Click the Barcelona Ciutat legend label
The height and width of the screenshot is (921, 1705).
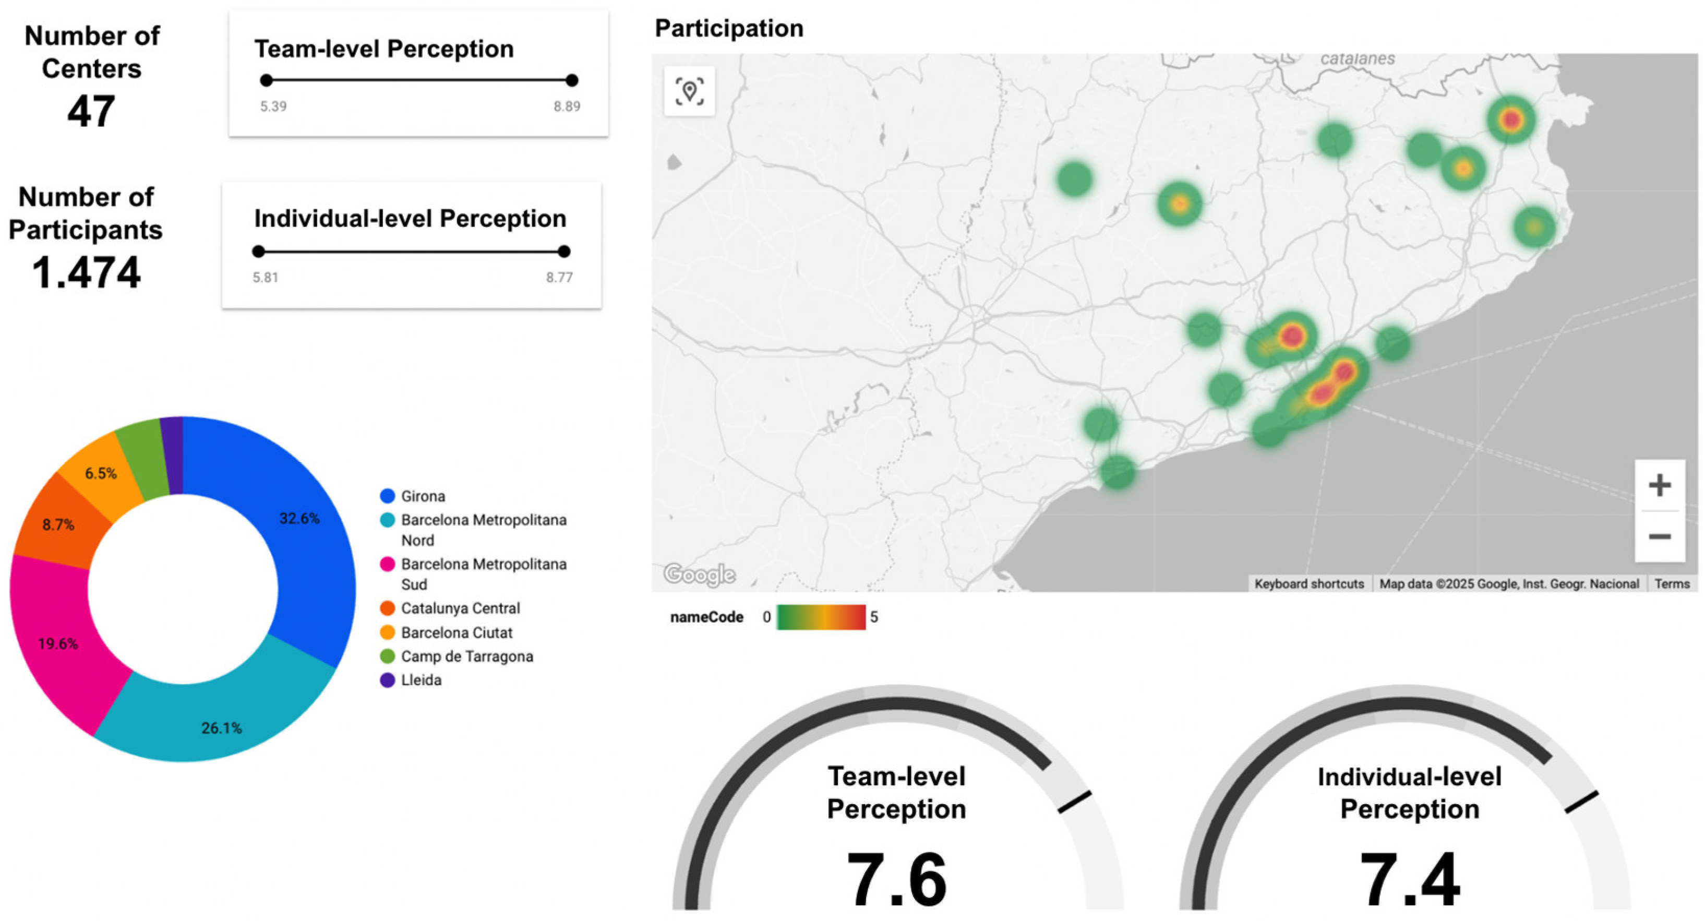pyautogui.click(x=457, y=632)
